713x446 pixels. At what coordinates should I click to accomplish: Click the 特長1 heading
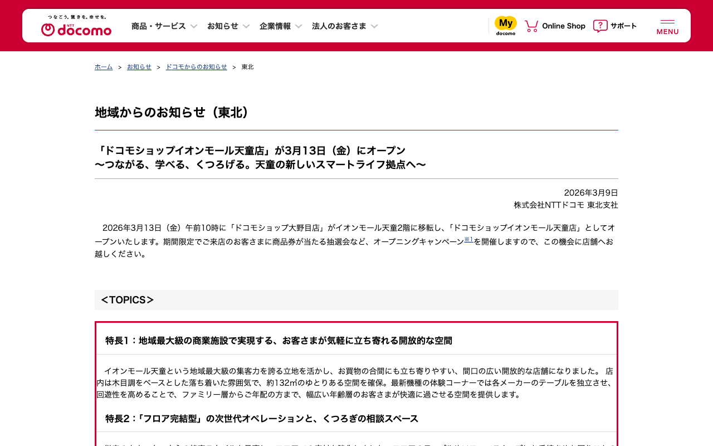click(279, 341)
